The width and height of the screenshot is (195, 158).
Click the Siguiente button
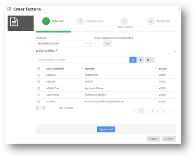[106, 130]
